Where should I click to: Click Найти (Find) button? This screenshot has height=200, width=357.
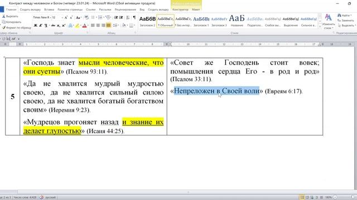click(x=344, y=16)
